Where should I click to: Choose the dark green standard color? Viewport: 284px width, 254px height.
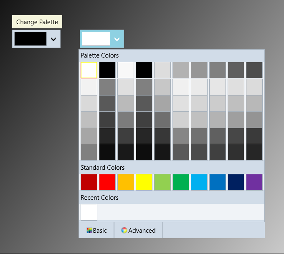tap(181, 182)
